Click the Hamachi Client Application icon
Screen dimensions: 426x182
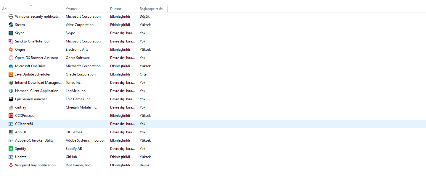(x=11, y=91)
